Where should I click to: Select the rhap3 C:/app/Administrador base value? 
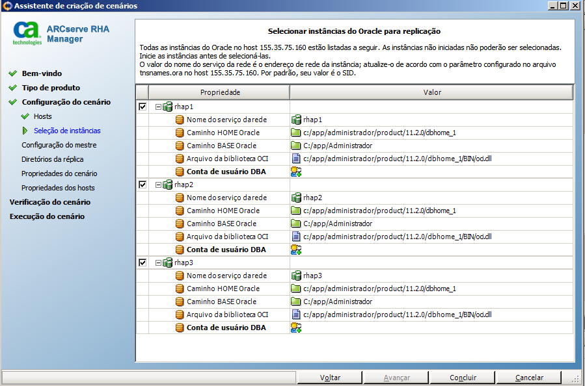click(x=338, y=301)
